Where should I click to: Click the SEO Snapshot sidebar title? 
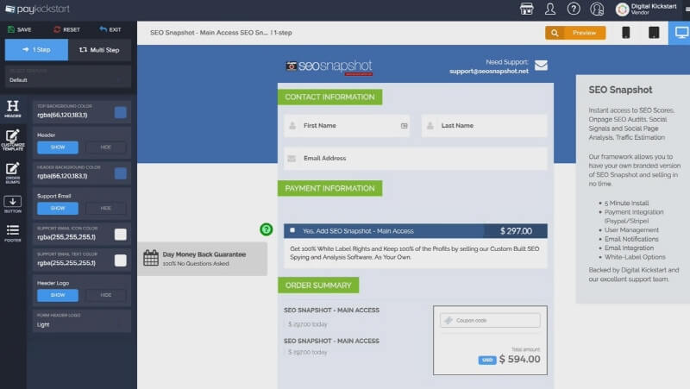coord(620,90)
